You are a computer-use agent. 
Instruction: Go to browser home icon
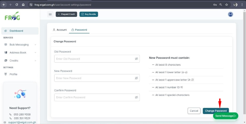coord(23,5)
